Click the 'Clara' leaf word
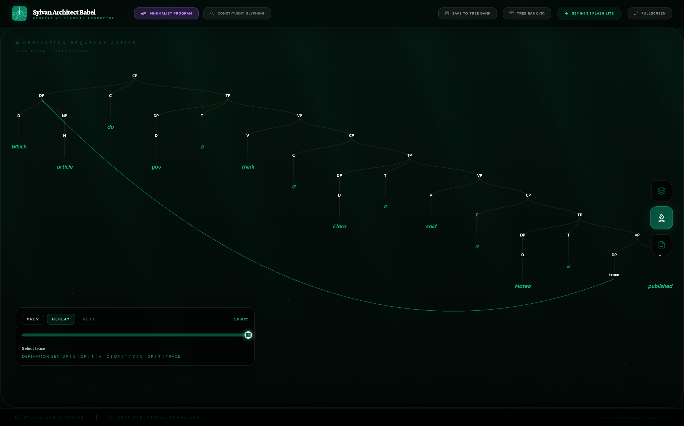Viewport: 684px width, 426px height. tap(339, 226)
